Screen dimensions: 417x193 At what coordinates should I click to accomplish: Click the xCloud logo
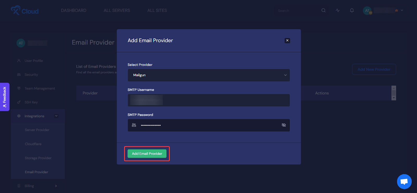pyautogui.click(x=25, y=11)
